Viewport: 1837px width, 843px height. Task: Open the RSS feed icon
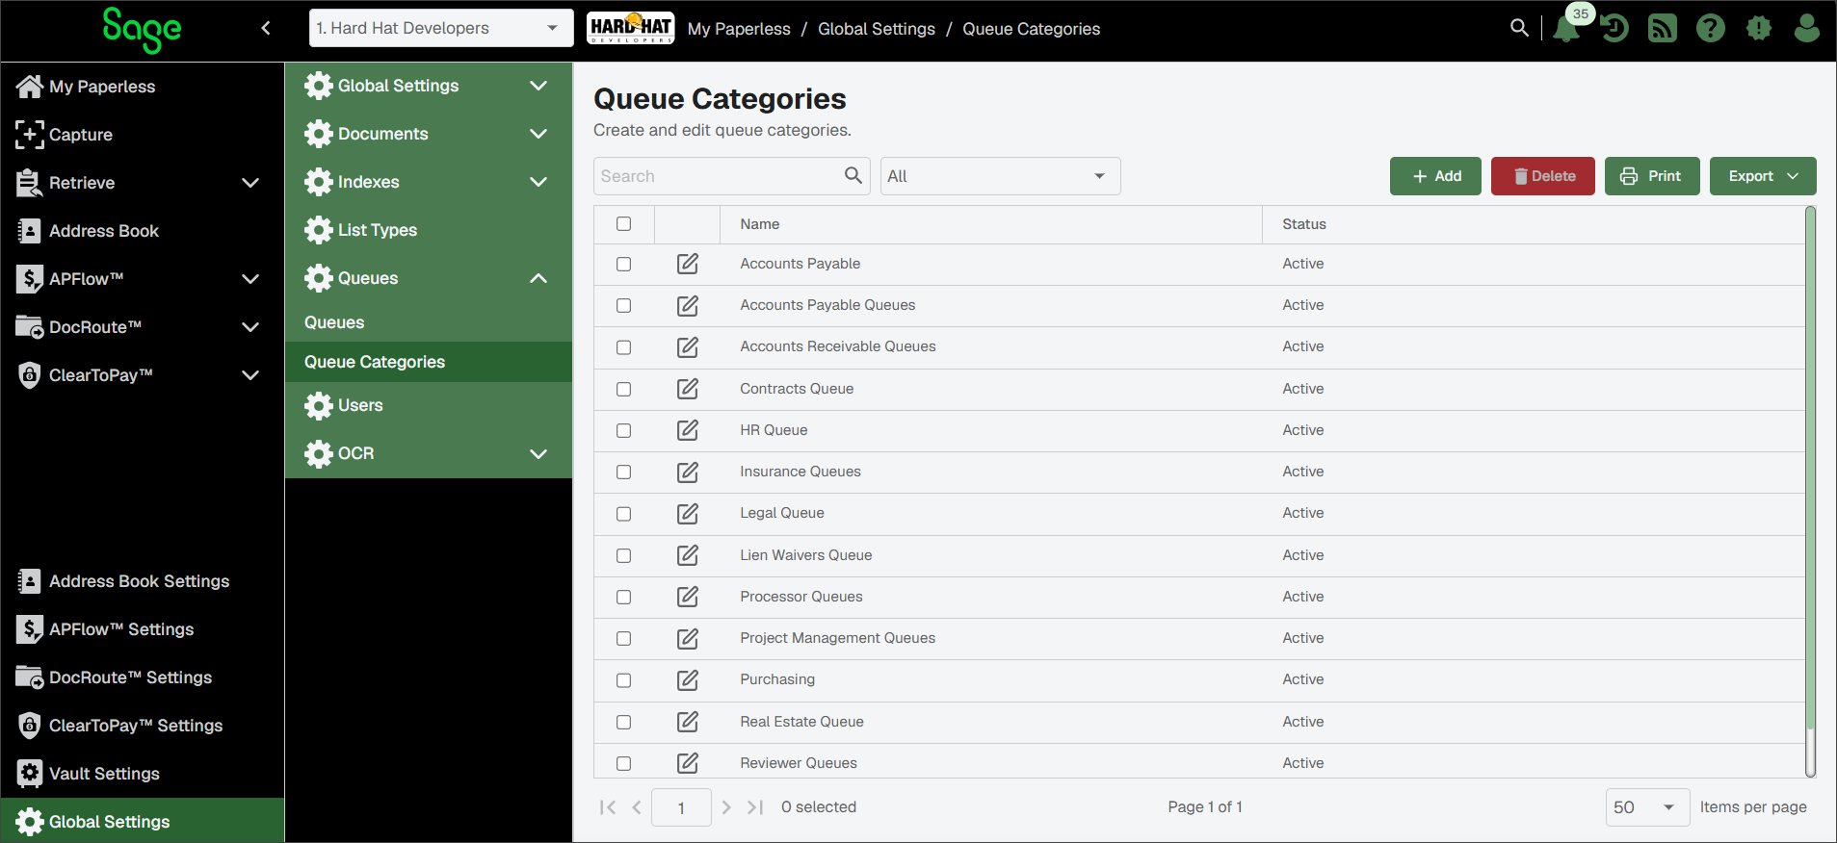tap(1663, 29)
